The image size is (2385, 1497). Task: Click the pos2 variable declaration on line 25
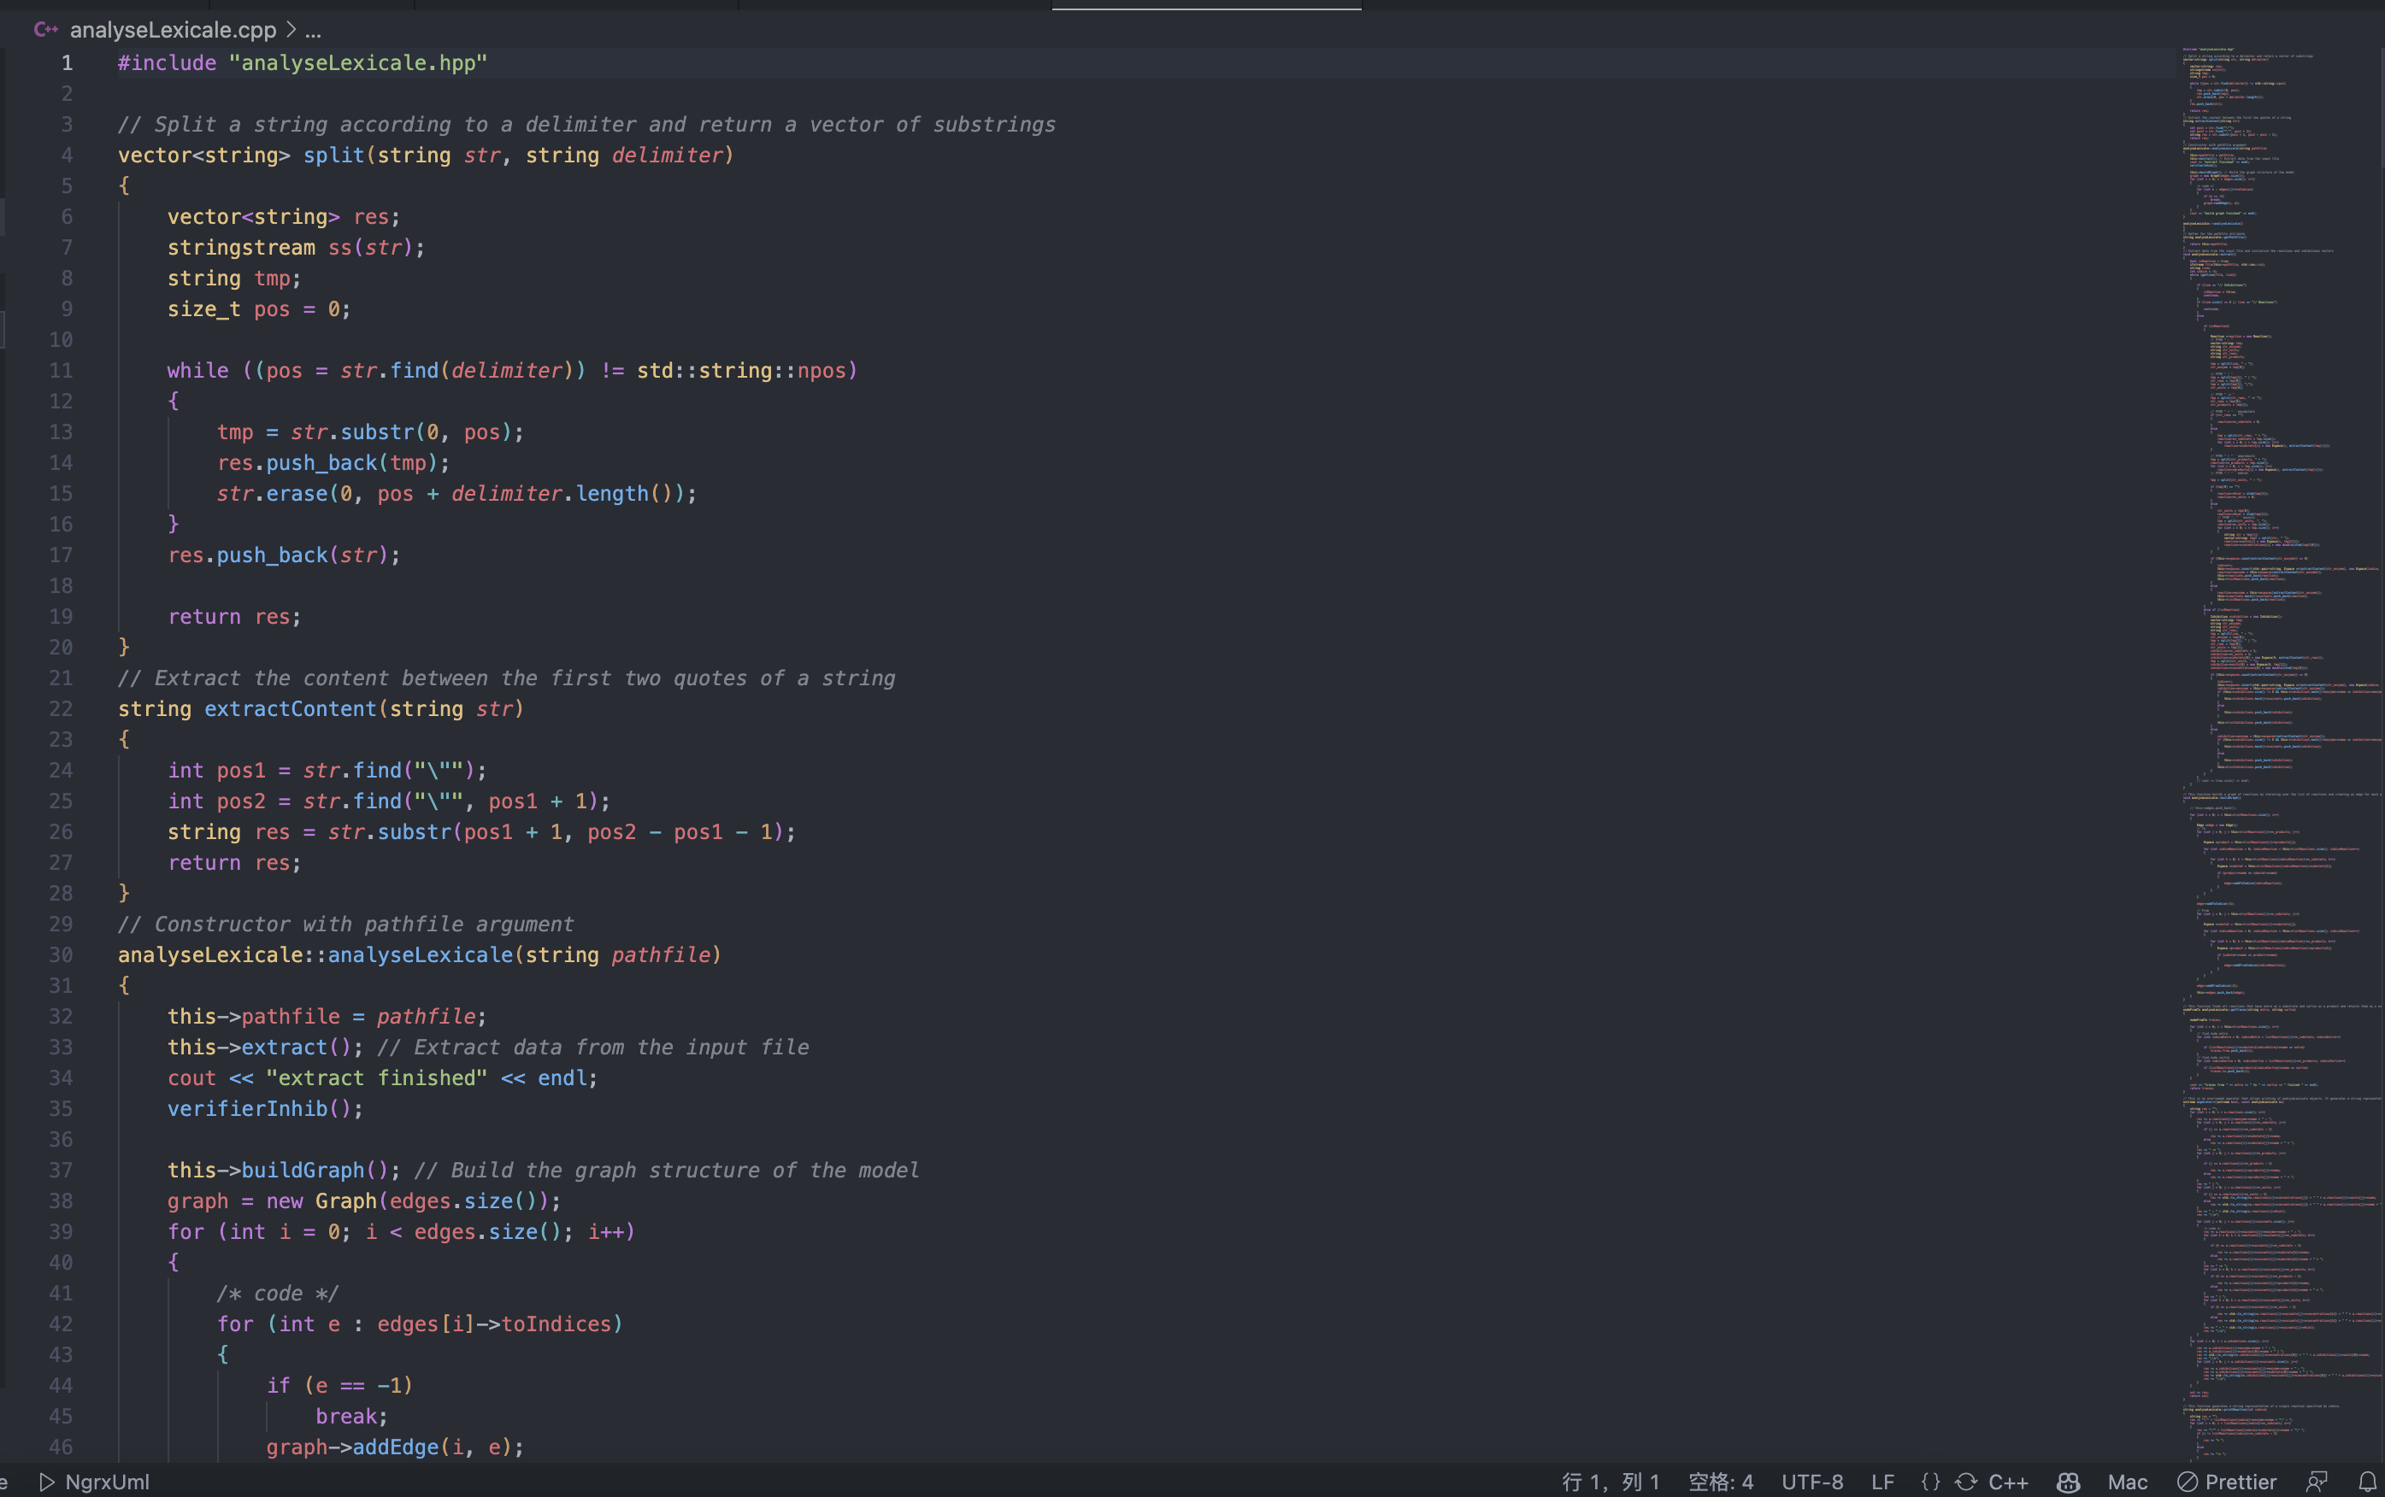[241, 801]
